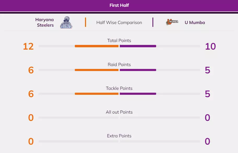This screenshot has height=153, width=238.
Task: Click the empty All out Points bar
Action: pyautogui.click(x=78, y=117)
